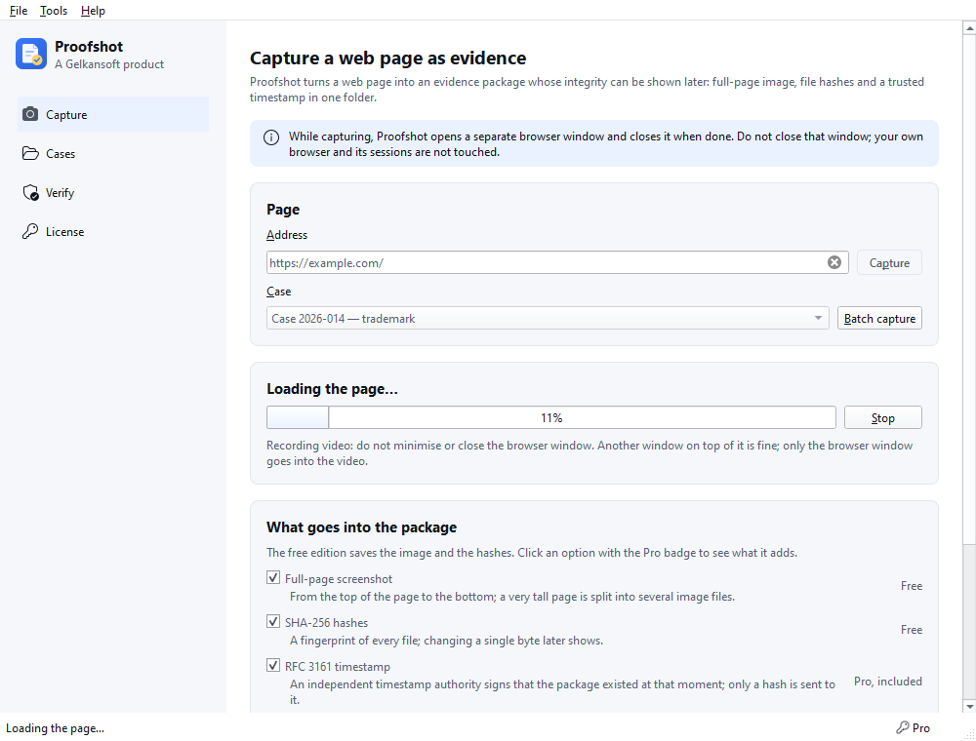Click the "Capture a web page as evidence" heading
Screen dimensions: 976x741
click(x=387, y=58)
